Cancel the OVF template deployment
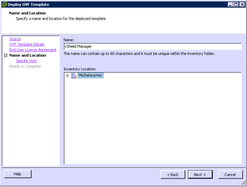The height and width of the screenshot is (187, 247). [230, 175]
